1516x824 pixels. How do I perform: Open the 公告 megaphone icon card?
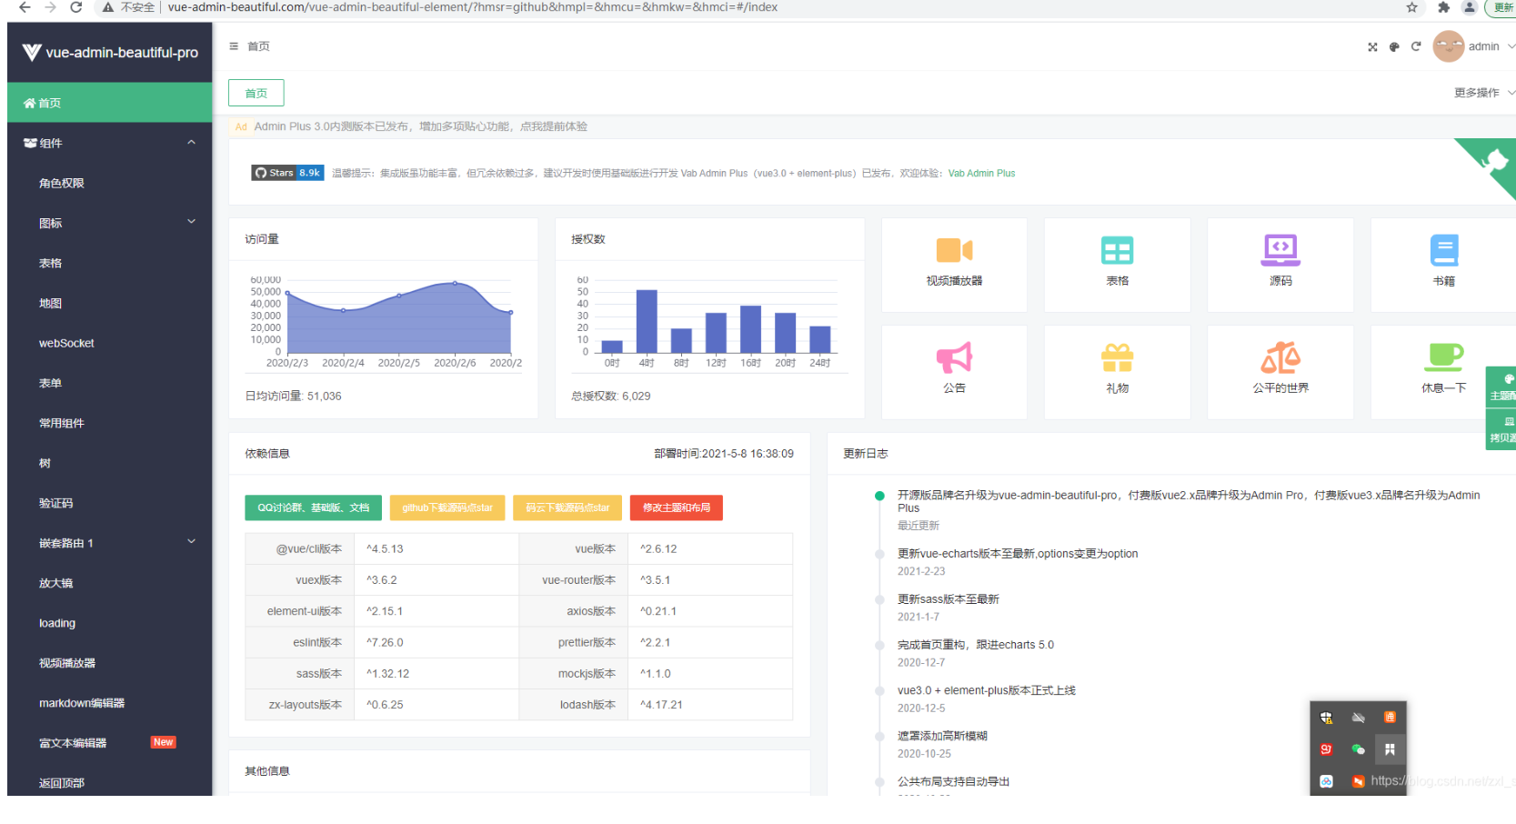pos(954,372)
